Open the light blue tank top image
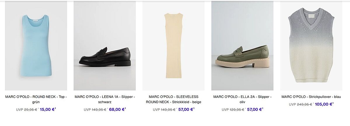The width and height of the screenshot is (350, 126). (36, 45)
